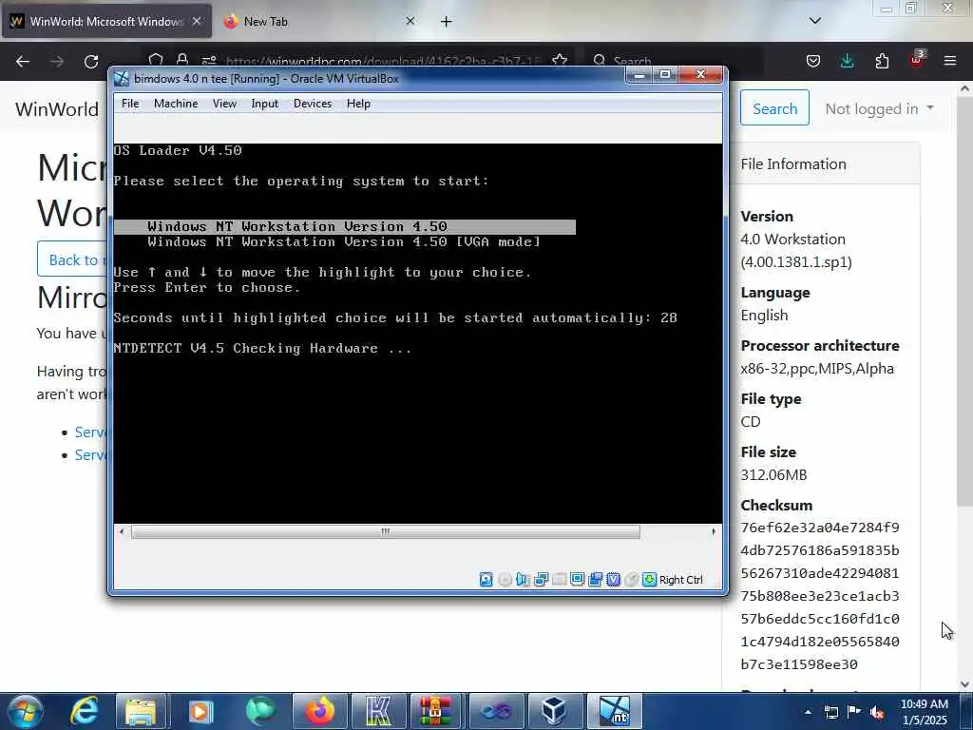Image resolution: width=973 pixels, height=730 pixels.
Task: Click VirtualBox network adapter indicator
Action: (541, 579)
